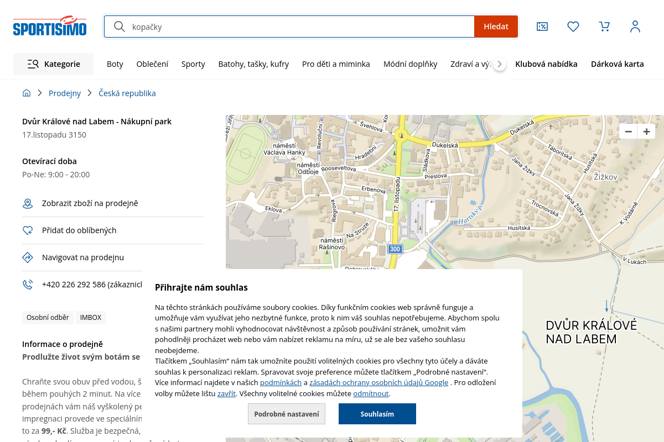
Task: Open the Kategorie menu
Action: [x=54, y=64]
